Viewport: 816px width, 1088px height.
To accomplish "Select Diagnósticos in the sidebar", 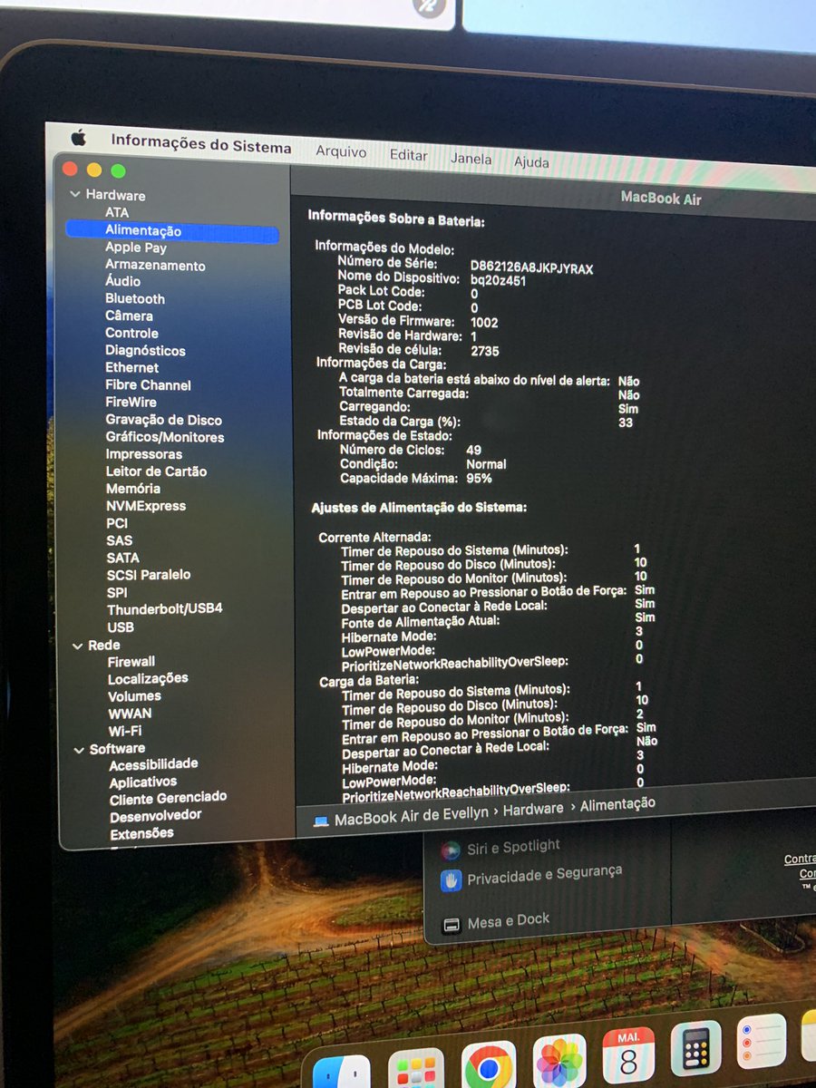I will [145, 350].
